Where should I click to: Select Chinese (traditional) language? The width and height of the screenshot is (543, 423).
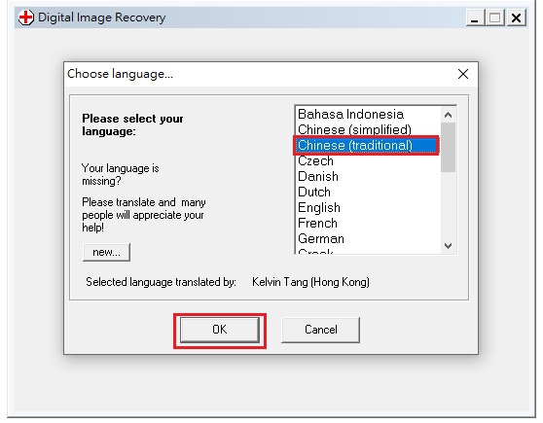(x=368, y=146)
